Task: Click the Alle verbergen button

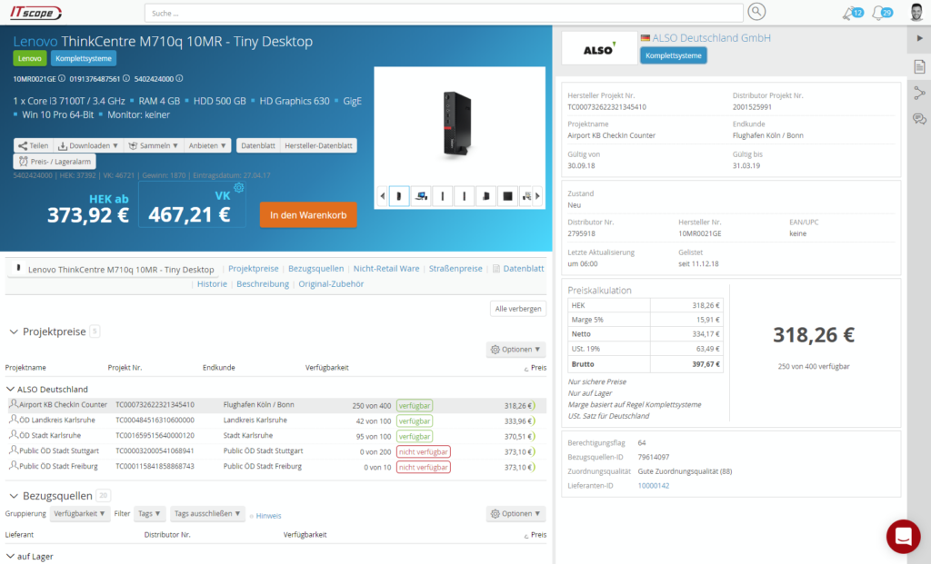Action: pyautogui.click(x=517, y=309)
